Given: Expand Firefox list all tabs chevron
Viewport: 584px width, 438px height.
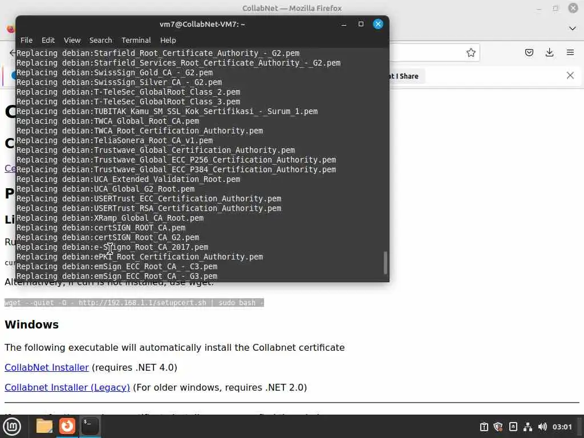Looking at the screenshot, I should coord(573,29).
